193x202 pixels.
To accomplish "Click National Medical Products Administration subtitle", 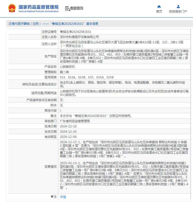I will click(x=38, y=11).
